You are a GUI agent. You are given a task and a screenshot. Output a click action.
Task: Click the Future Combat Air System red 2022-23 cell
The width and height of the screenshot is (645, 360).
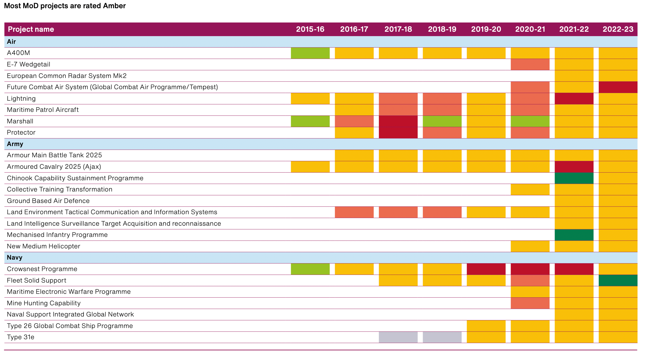tap(618, 87)
